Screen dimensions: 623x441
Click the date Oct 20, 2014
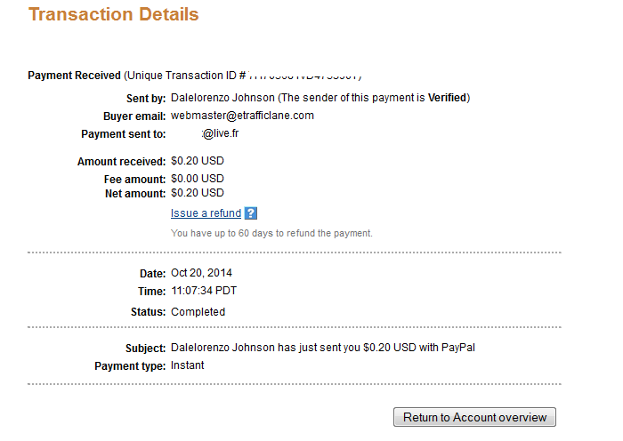(x=201, y=273)
